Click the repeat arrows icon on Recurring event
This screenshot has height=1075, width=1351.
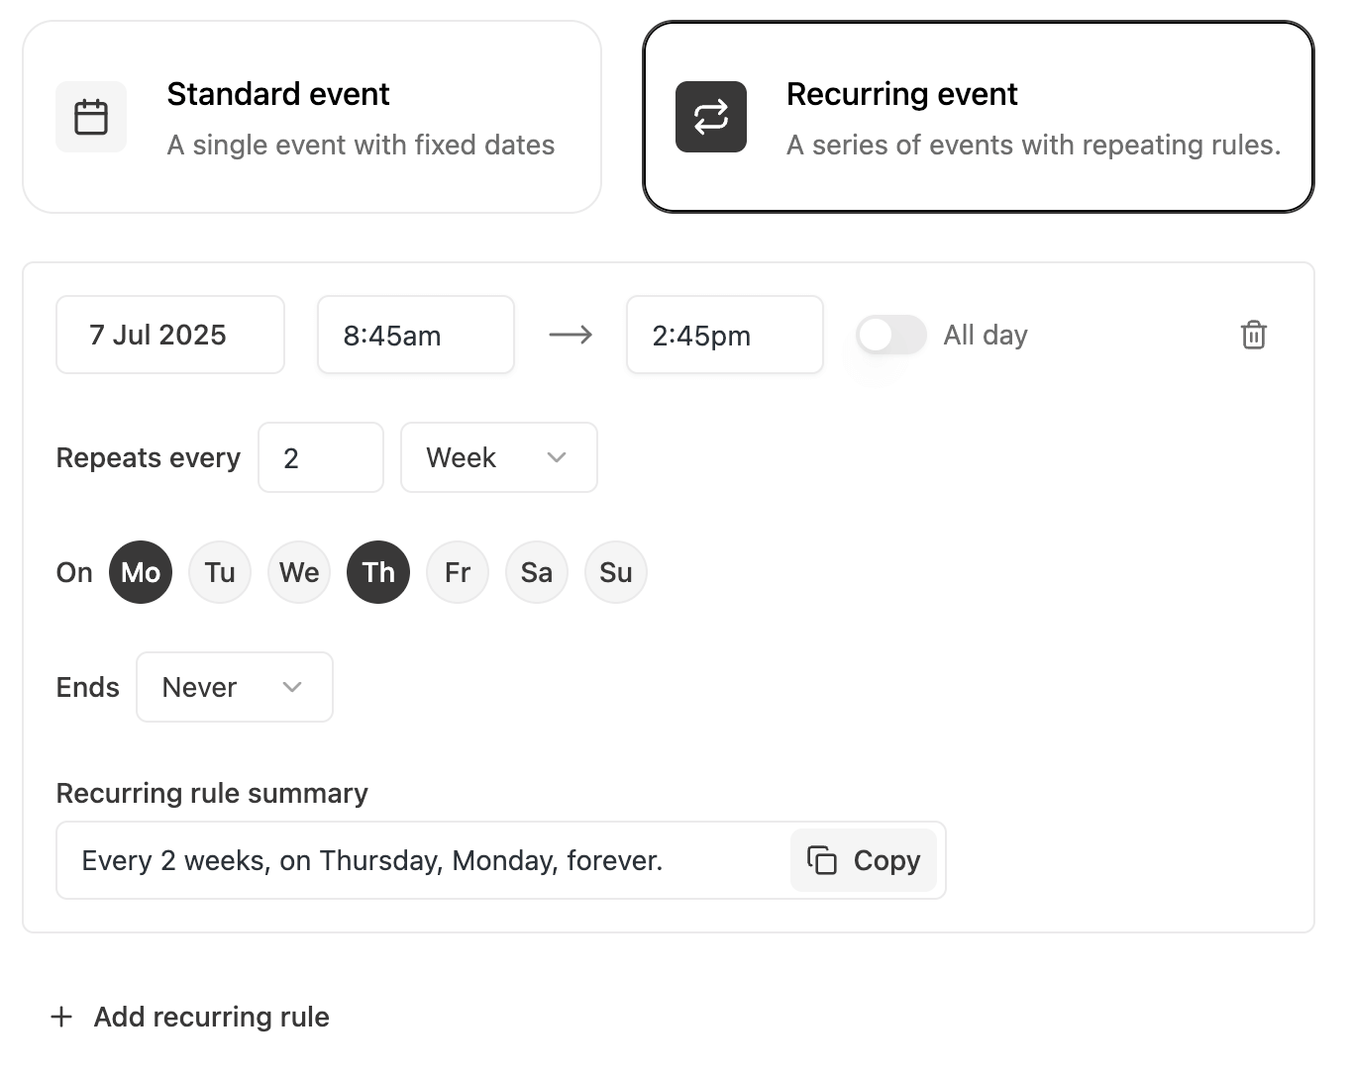tap(710, 117)
